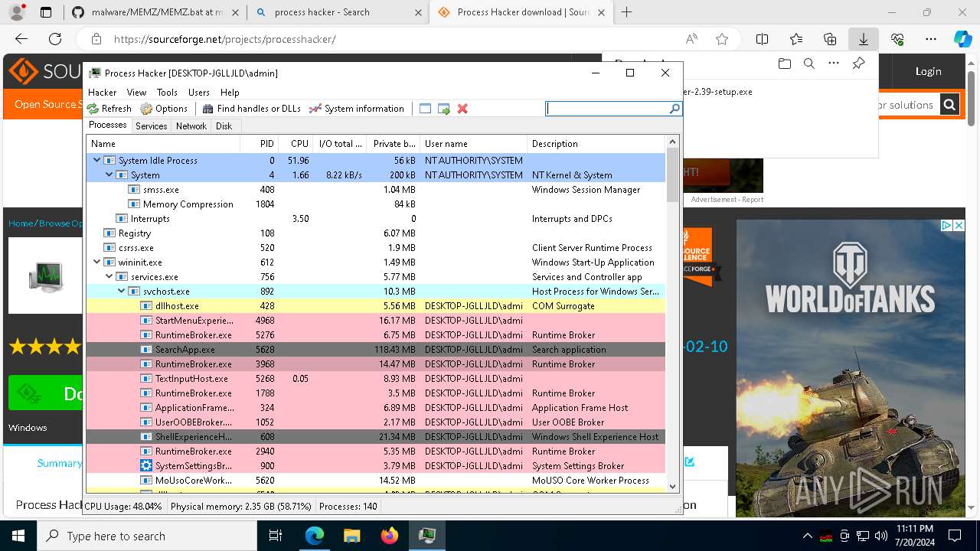980x551 pixels.
Task: Click the Physical memory status bar entry
Action: (240, 507)
